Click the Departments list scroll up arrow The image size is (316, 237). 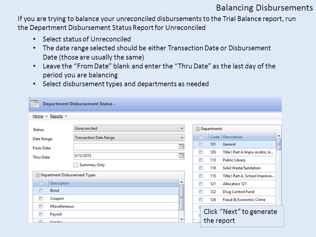(279, 136)
